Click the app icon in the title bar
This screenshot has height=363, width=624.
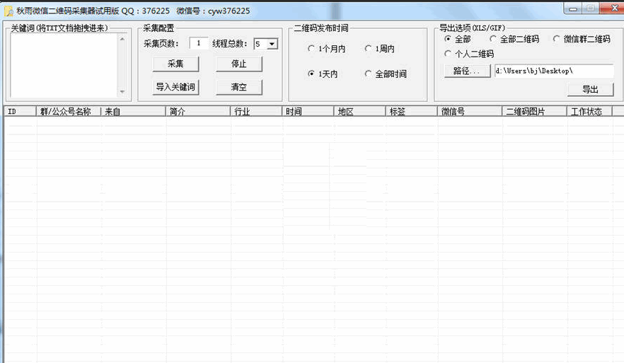coord(8,11)
